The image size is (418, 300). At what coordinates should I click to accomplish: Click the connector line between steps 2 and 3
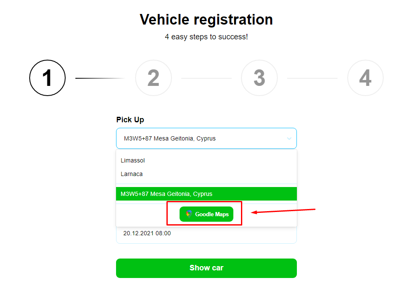206,78
